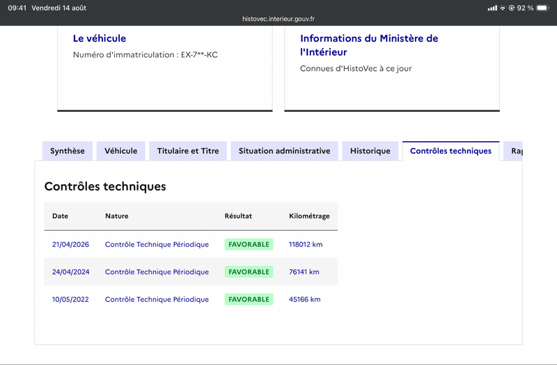Click the date 10/05/2022
Viewport: 557px width, 365px height.
(70, 300)
